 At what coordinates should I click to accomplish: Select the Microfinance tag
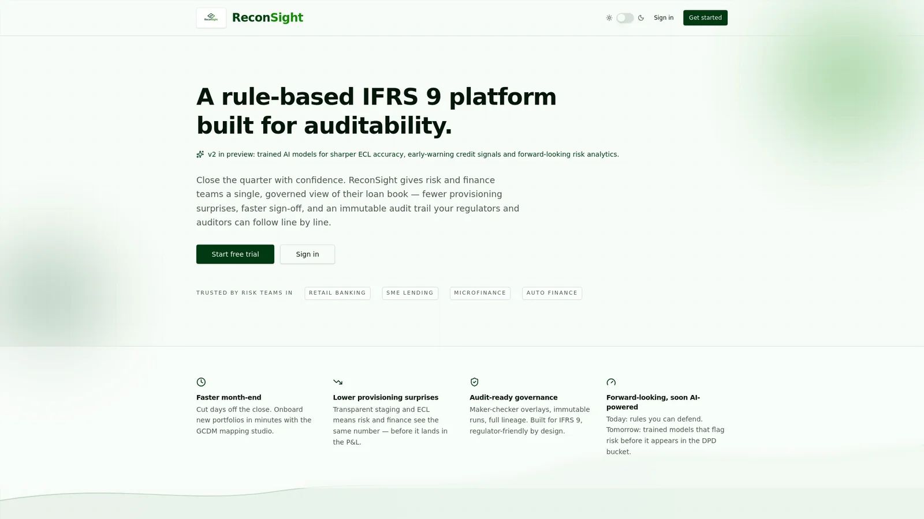[480, 293]
